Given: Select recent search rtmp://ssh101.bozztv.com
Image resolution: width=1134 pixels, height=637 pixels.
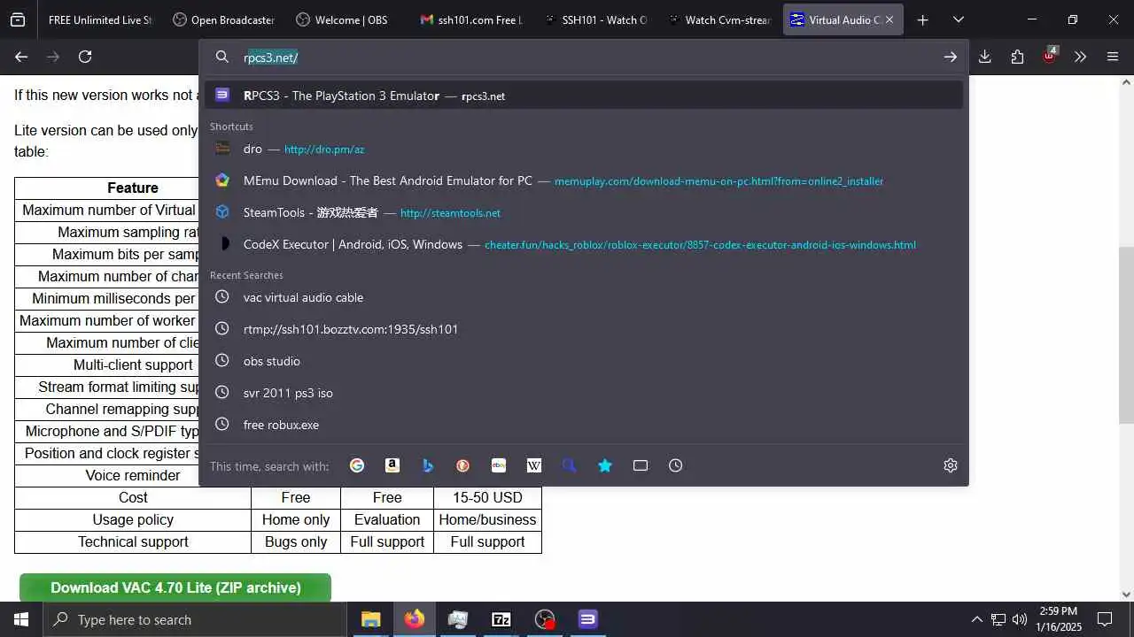Looking at the screenshot, I should pos(584,329).
